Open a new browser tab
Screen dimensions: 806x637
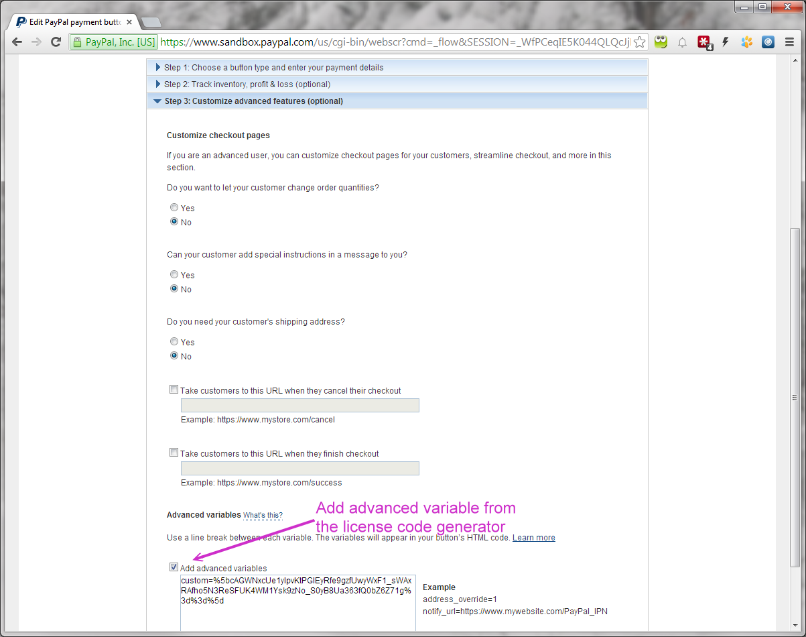pos(151,23)
